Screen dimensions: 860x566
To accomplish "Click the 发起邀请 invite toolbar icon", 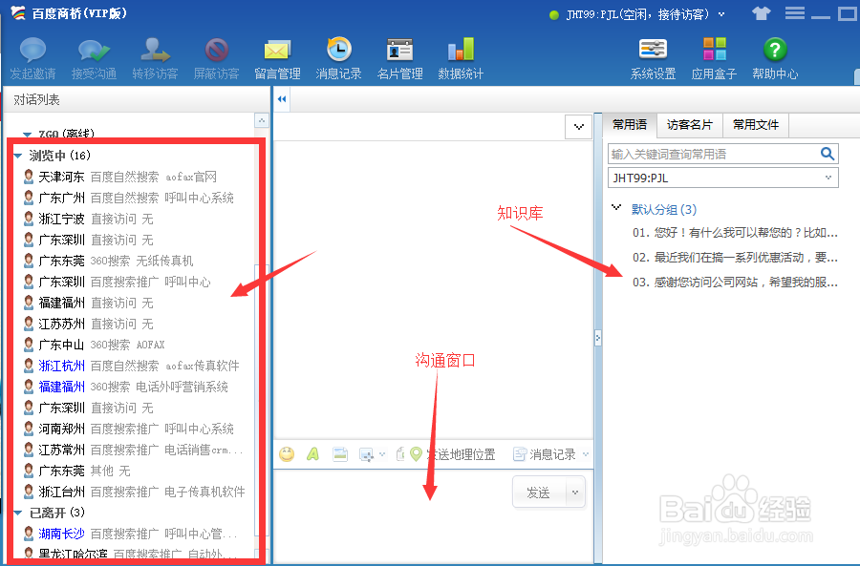I will (32, 58).
